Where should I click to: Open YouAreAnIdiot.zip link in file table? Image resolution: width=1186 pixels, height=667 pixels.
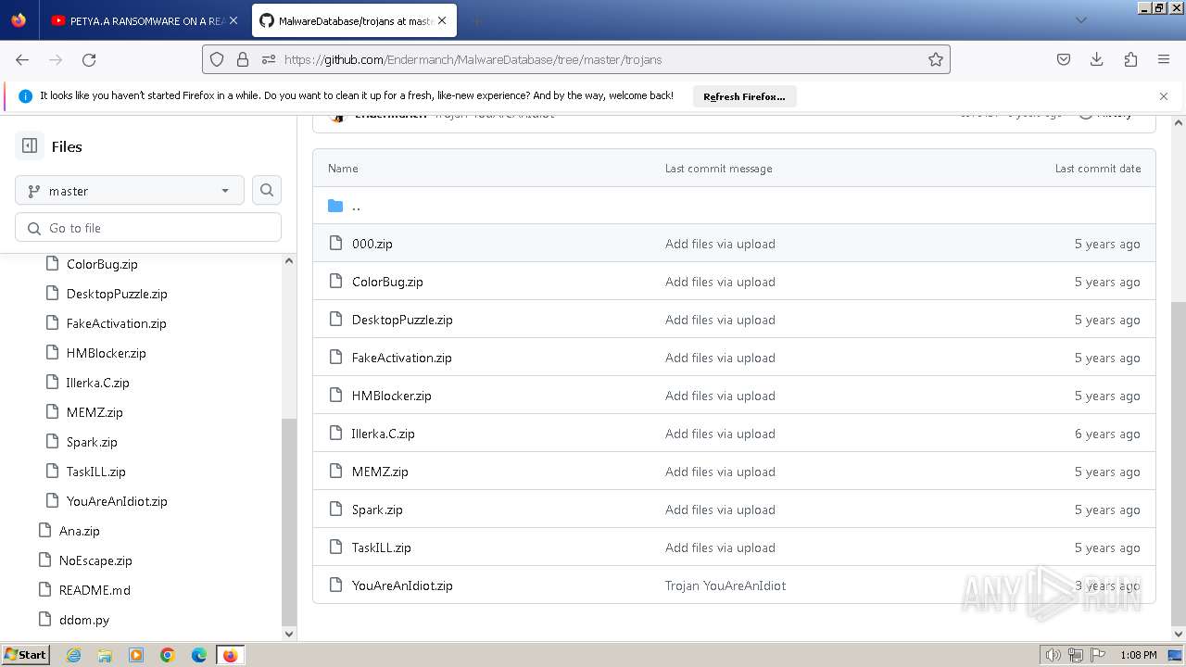[x=402, y=585]
